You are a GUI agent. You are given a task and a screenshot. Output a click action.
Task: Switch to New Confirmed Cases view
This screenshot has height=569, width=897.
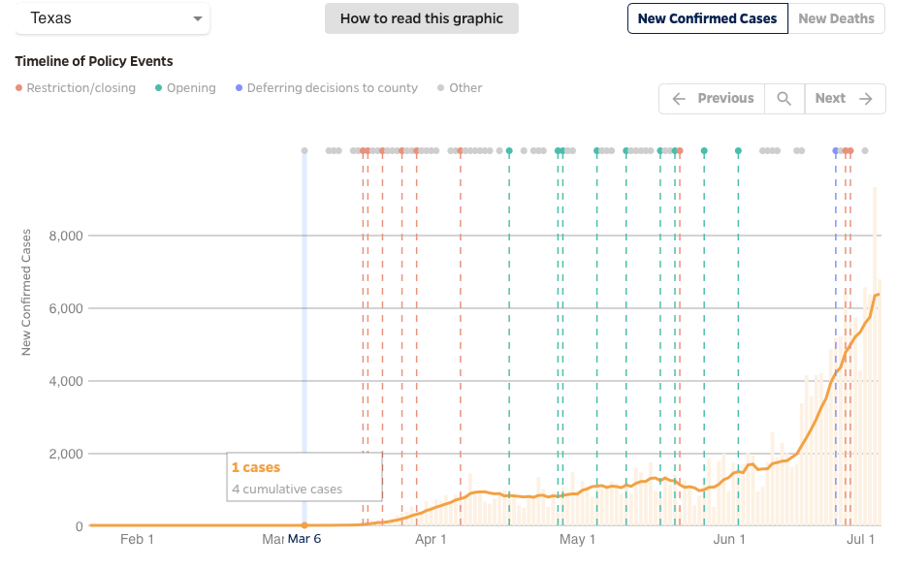click(x=707, y=18)
